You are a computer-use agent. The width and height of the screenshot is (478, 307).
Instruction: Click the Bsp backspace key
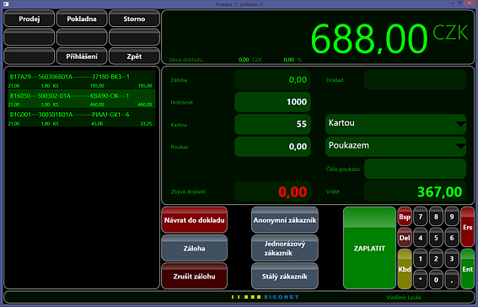coord(405,217)
